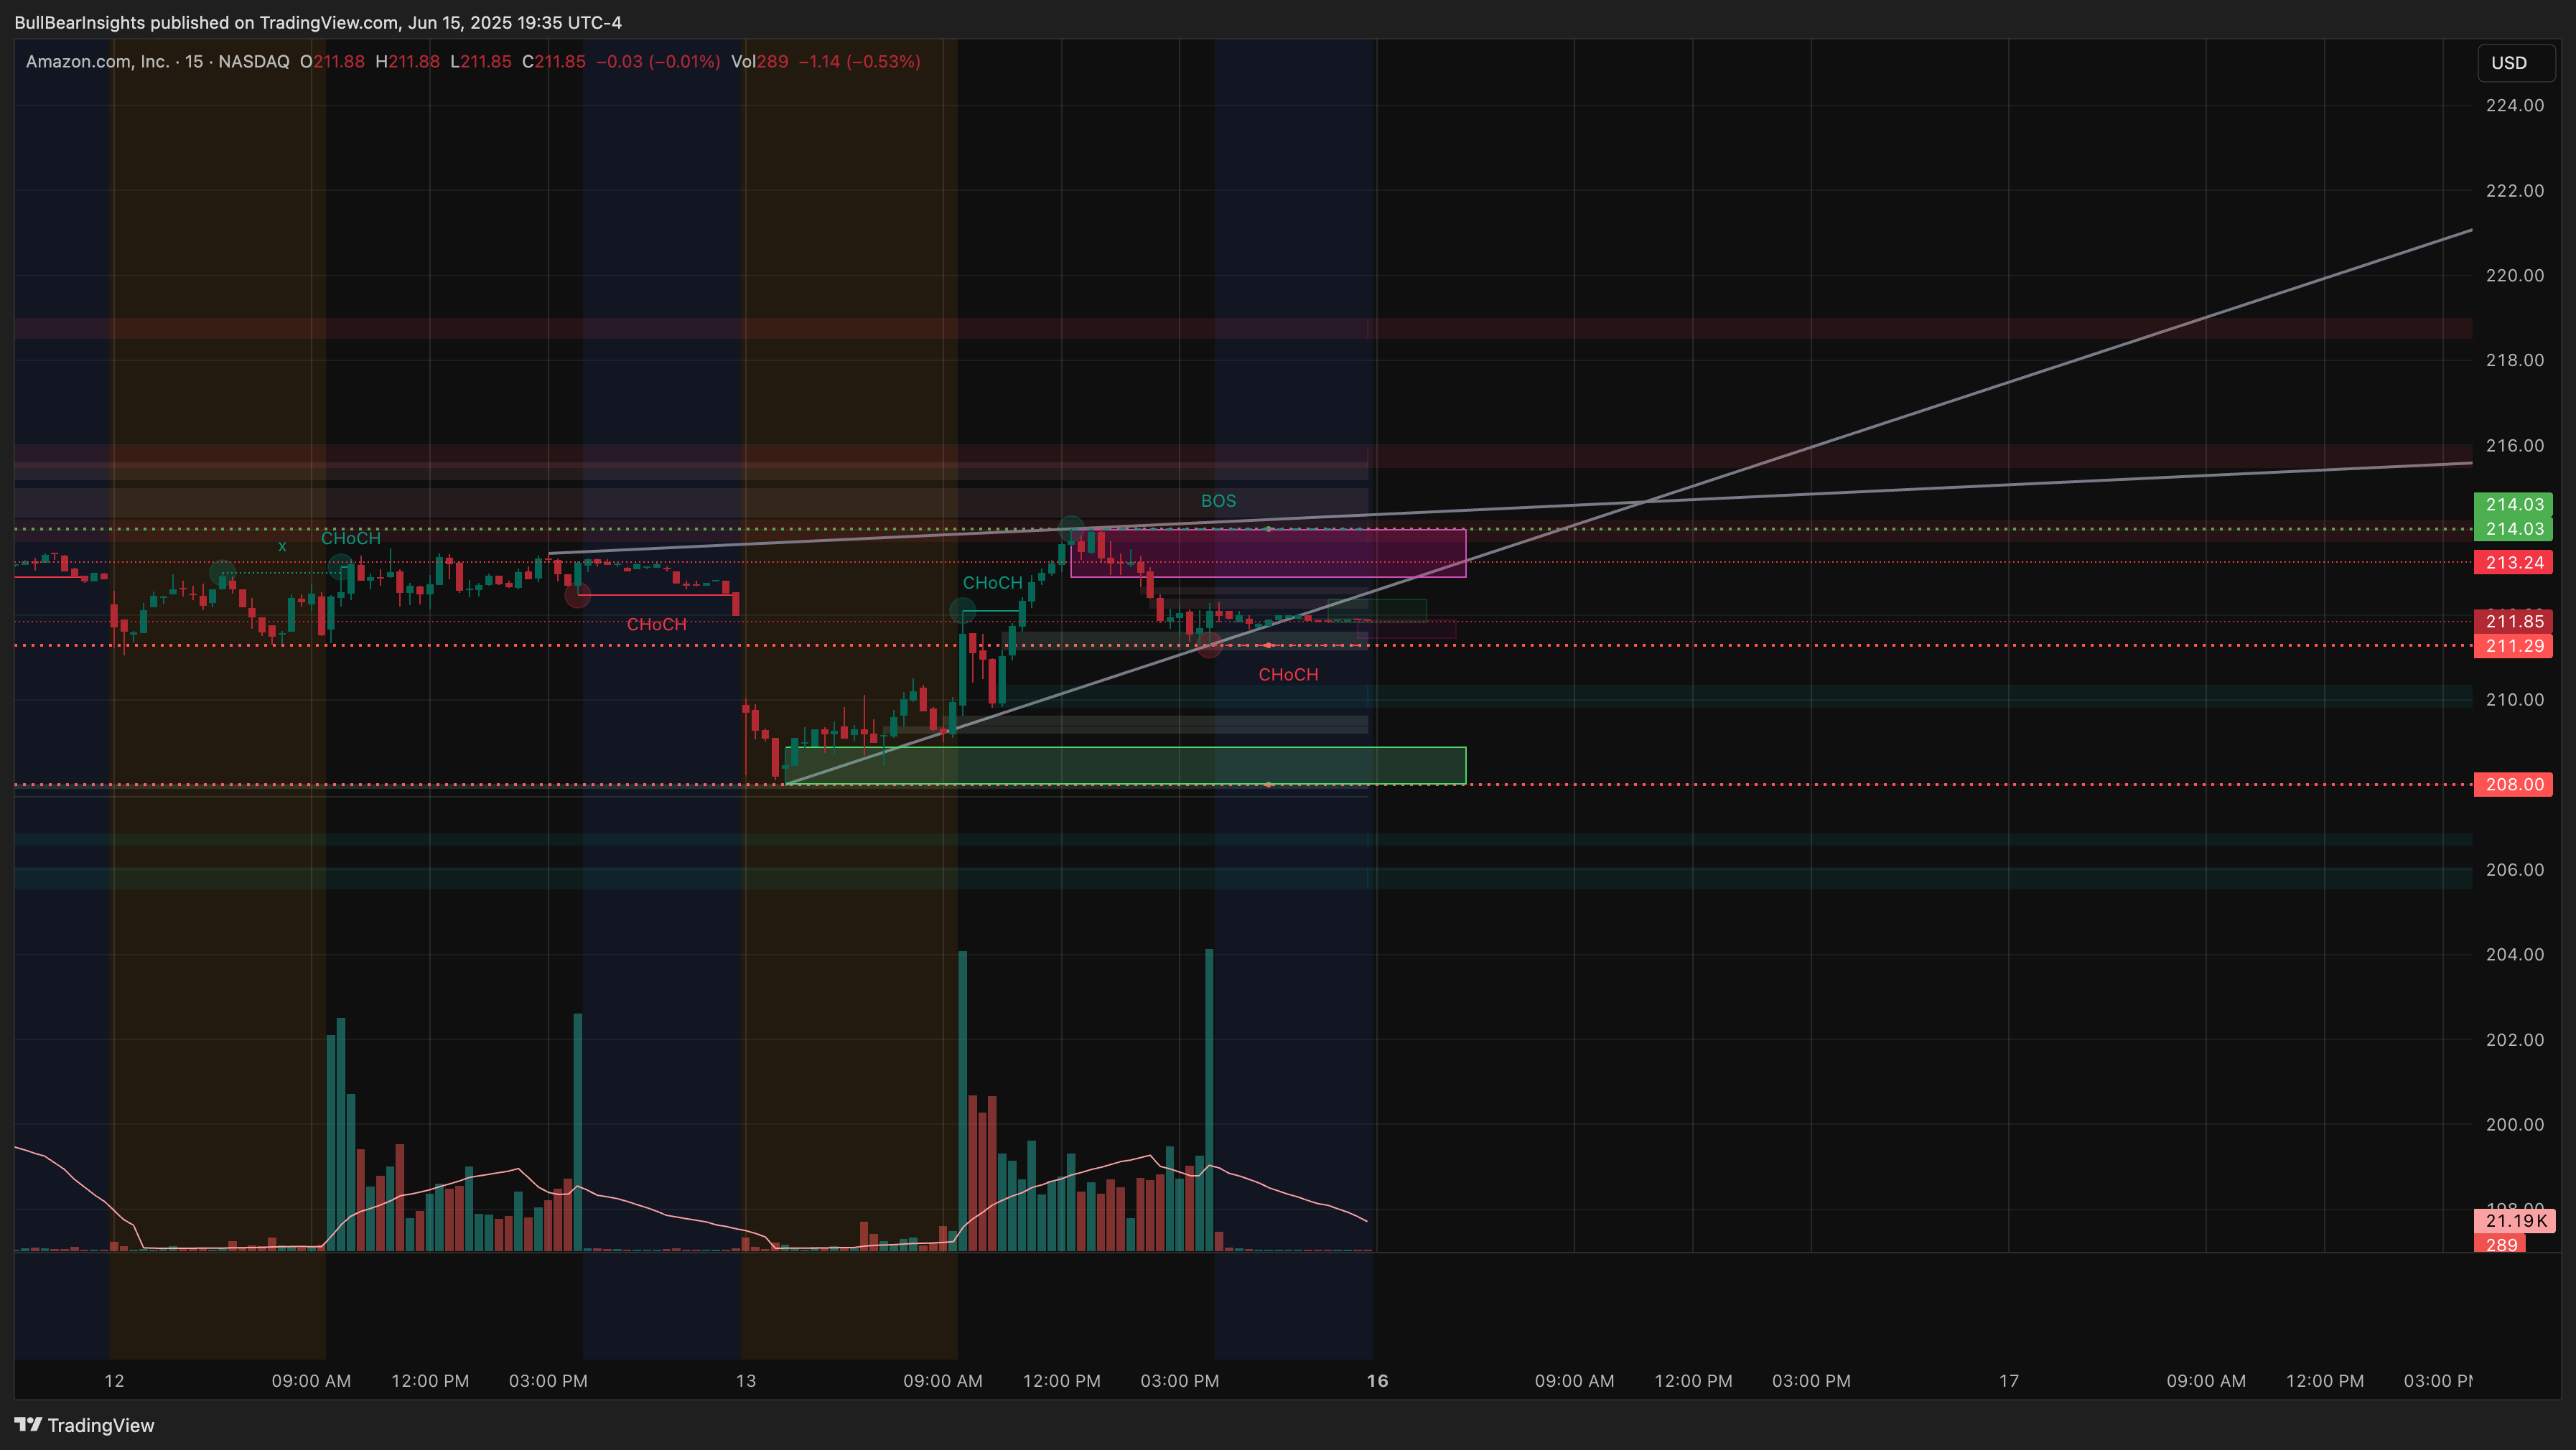Click the L211.85 low value in legend

pos(480,62)
